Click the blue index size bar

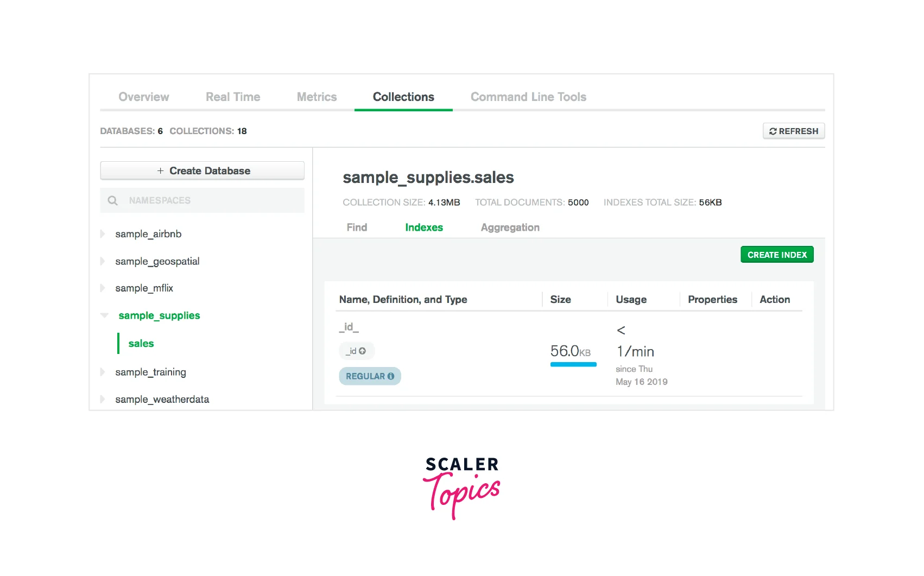pyautogui.click(x=573, y=364)
